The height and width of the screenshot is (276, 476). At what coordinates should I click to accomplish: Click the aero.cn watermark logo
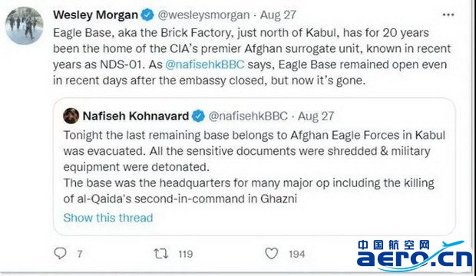tap(415, 255)
